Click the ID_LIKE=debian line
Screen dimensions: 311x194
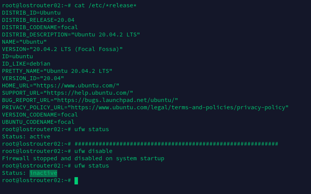click(26, 64)
